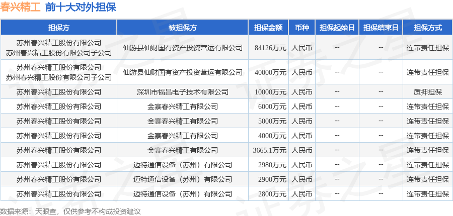Select the 币种 column header
Image resolution: width=453 pixels, height=216 pixels.
[x=302, y=28]
